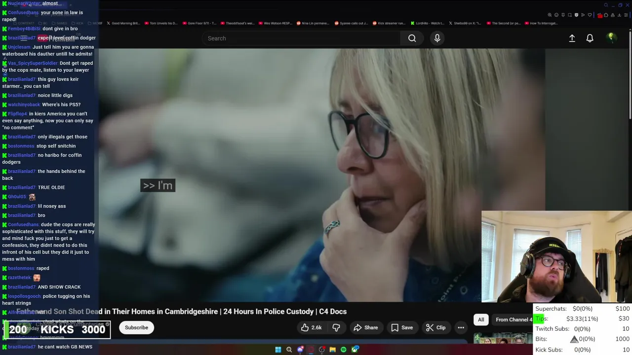Viewport: 632px width, 355px height.
Task: Open the Wes Watson RESP... bookmark
Action: (x=276, y=23)
